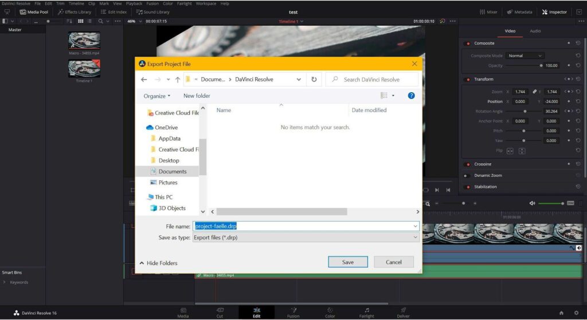This screenshot has width=587, height=320.
Task: Navigate up one folder level arrow
Action: pyautogui.click(x=178, y=79)
